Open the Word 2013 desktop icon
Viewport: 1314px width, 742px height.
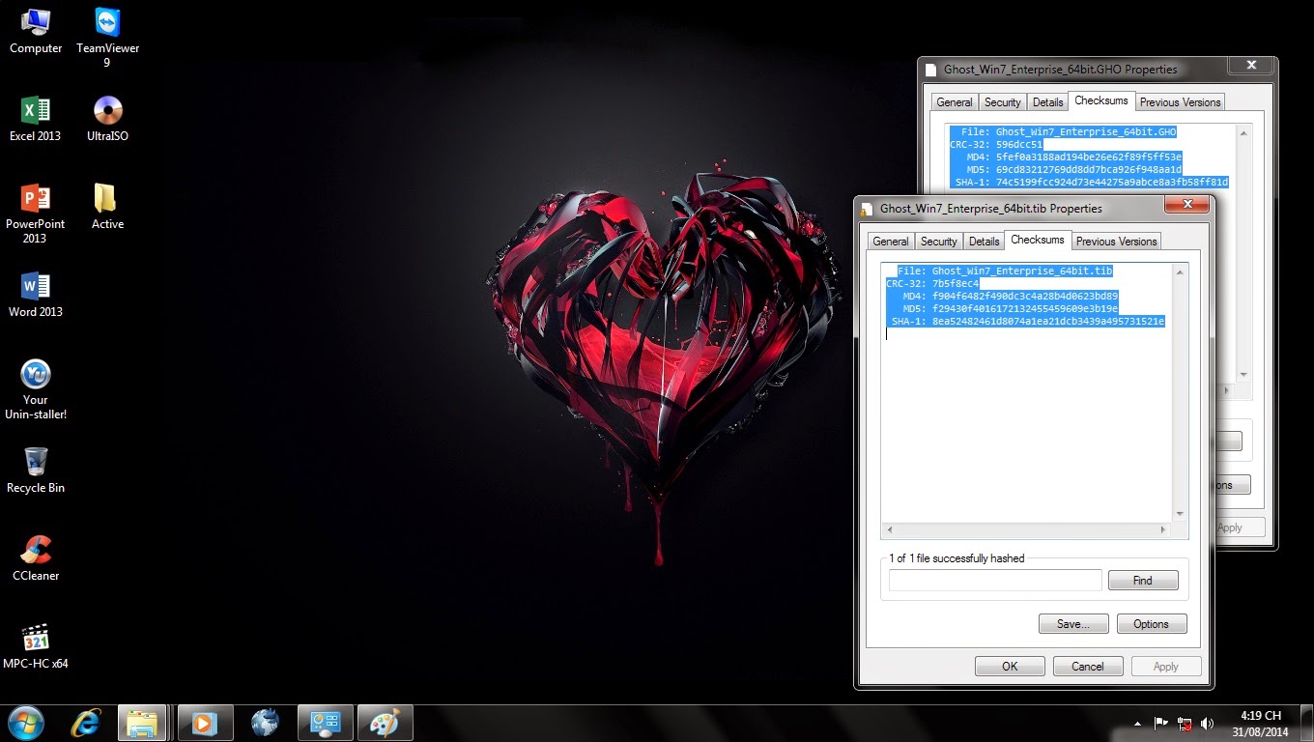pos(36,286)
